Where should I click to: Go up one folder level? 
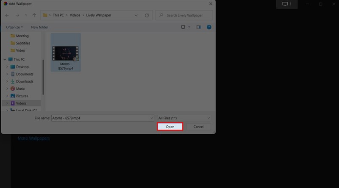(34, 15)
